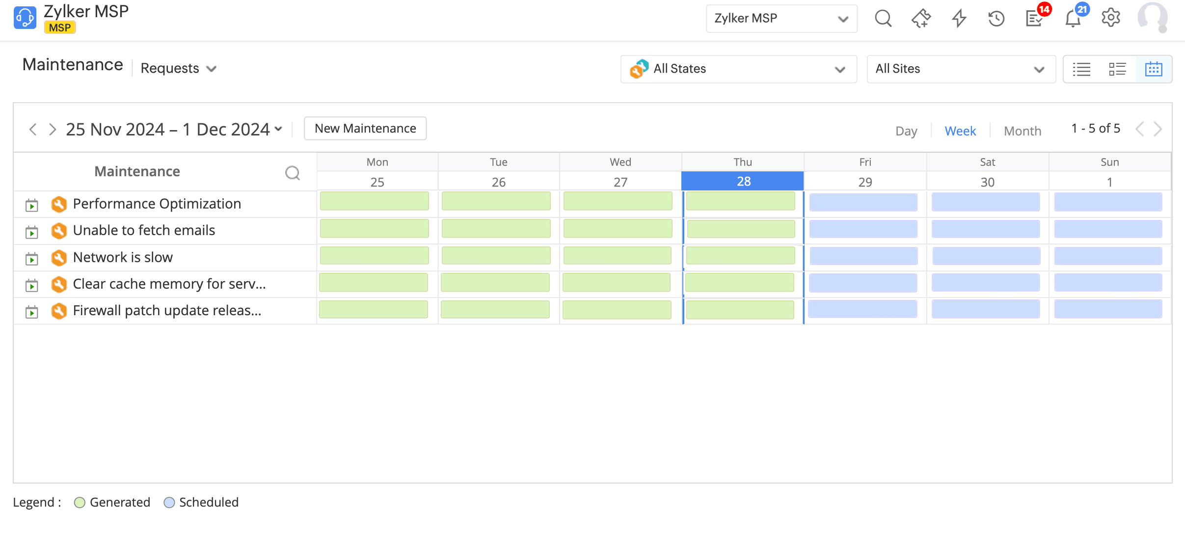Switch to calendar view
This screenshot has width=1185, height=540.
[x=1154, y=69]
